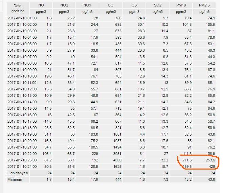Click PM2.5 value 253.6 at 23:00
Screen dimensions: 237x193
point(211,160)
